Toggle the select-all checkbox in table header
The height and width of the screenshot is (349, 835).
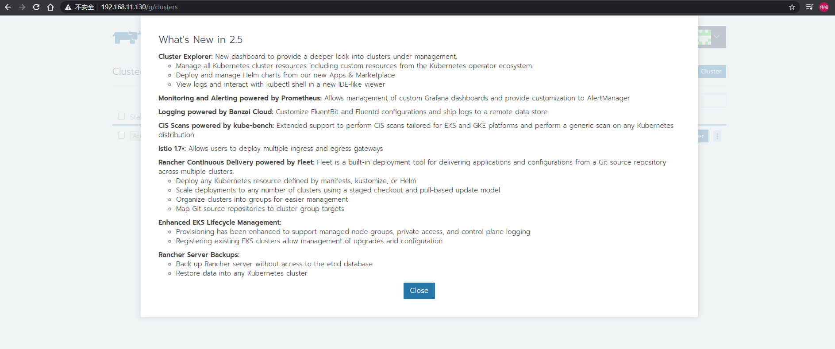tap(121, 116)
